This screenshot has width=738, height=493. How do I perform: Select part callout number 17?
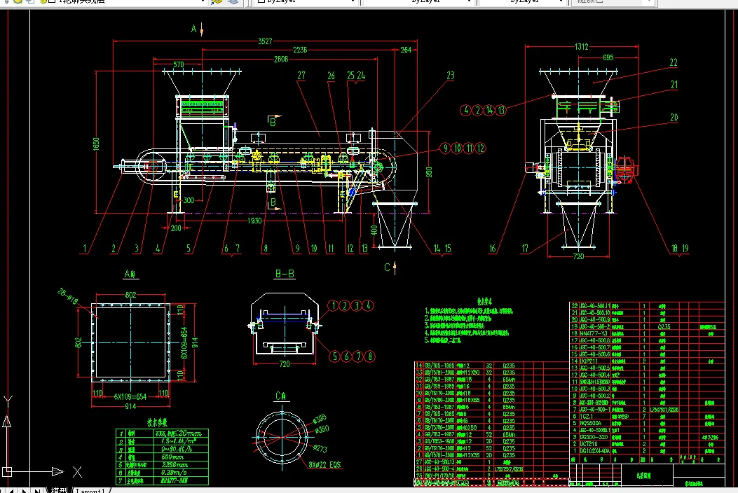click(x=525, y=249)
